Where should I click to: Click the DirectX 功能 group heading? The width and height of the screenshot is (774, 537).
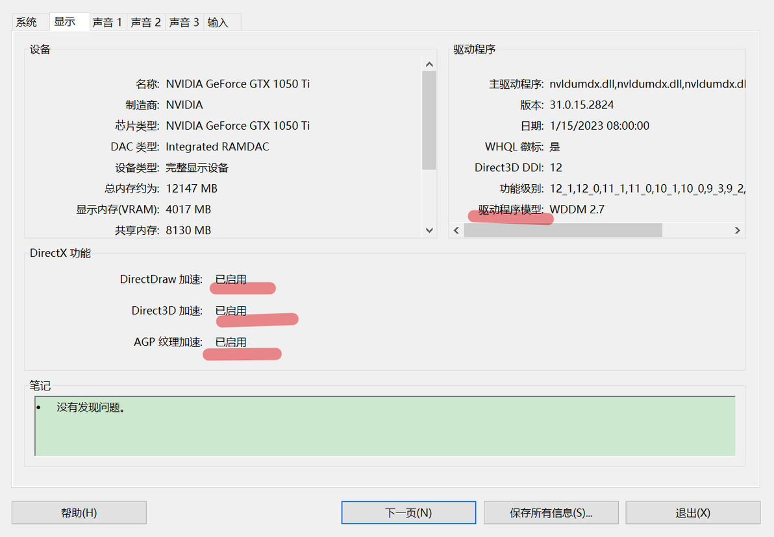(x=60, y=254)
